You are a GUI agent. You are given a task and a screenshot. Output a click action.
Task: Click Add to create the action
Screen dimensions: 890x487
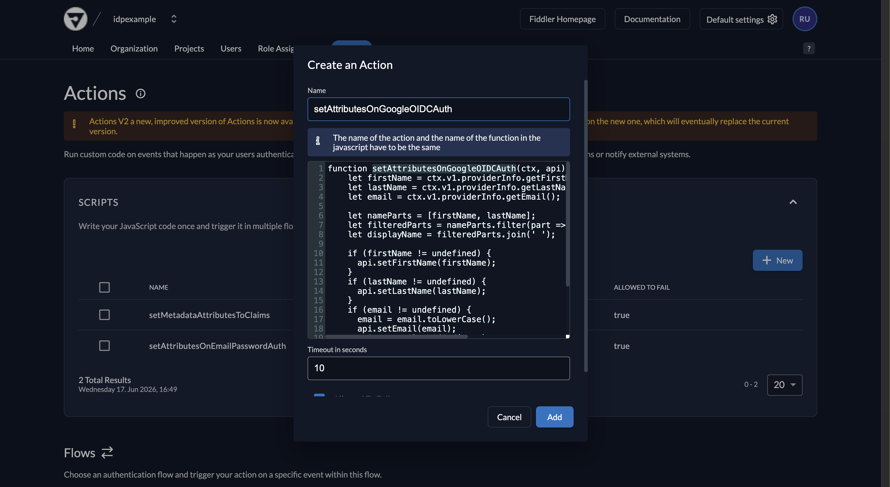click(554, 417)
